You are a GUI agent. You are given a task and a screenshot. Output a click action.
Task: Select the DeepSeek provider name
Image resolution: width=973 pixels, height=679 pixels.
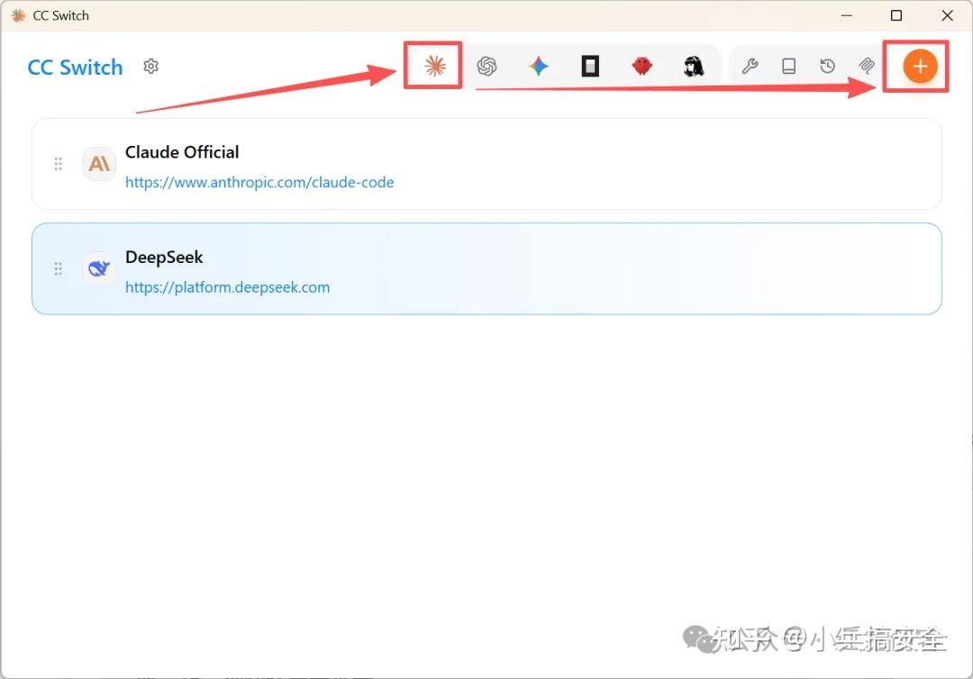click(x=164, y=257)
